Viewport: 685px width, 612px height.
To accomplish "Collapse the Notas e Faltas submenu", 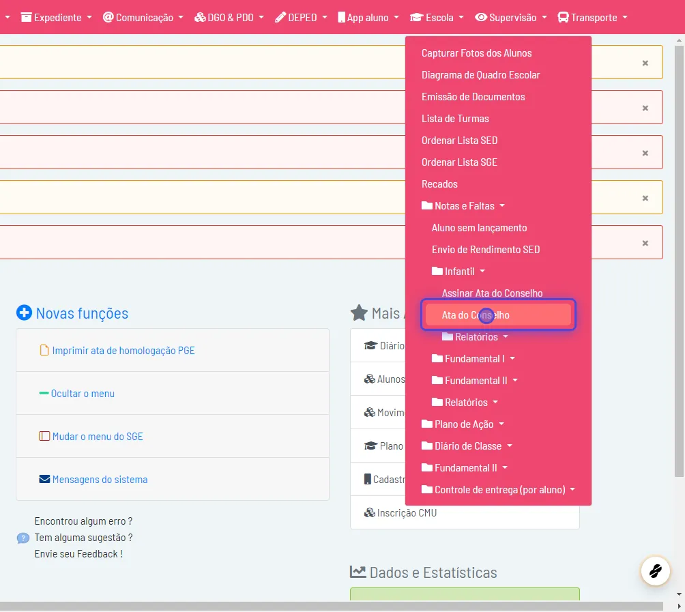I will [x=463, y=206].
